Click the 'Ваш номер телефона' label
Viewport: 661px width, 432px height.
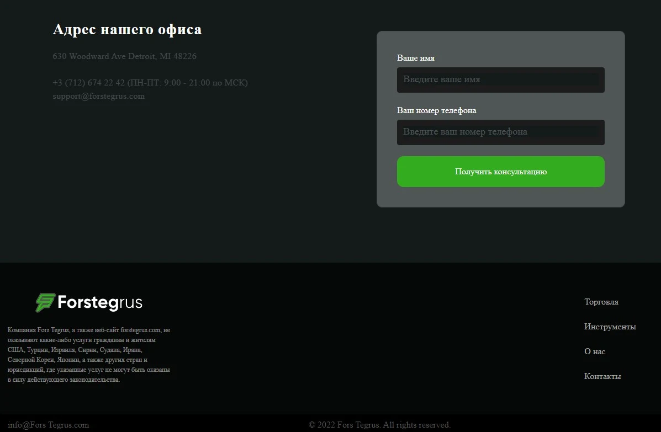tap(437, 110)
